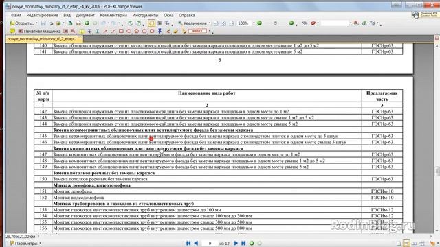
Task: Open the Файл menu
Action: pos(16,15)
